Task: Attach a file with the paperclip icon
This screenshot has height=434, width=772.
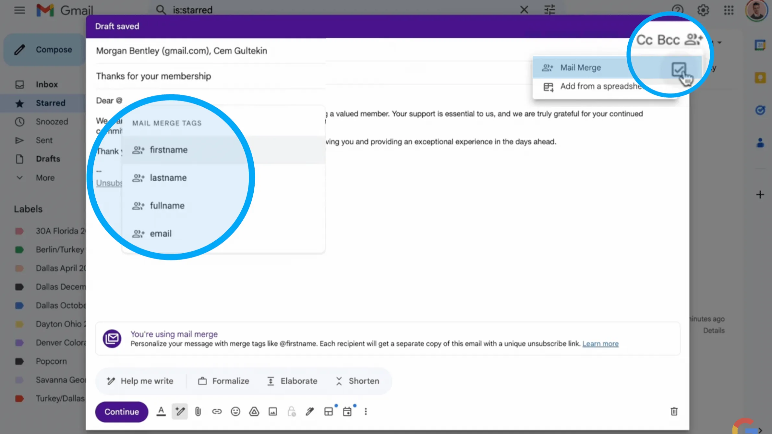Action: 198,411
